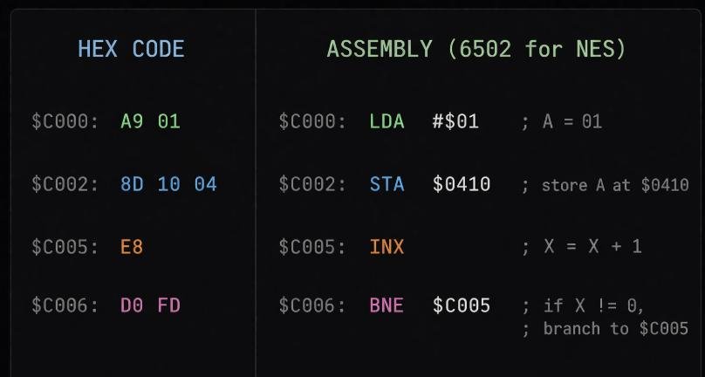Click the ASSEMBLY (6502 for NES) heading
Viewport: 705px width, 377px height.
476,49
